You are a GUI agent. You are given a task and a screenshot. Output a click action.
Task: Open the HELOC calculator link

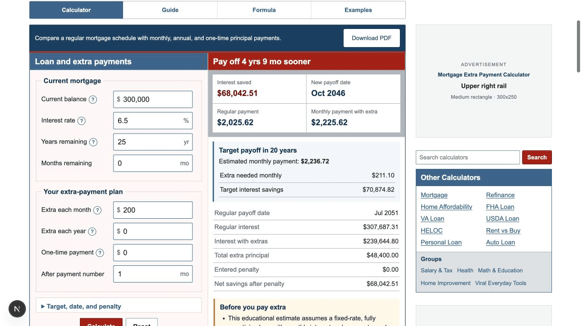click(x=432, y=230)
